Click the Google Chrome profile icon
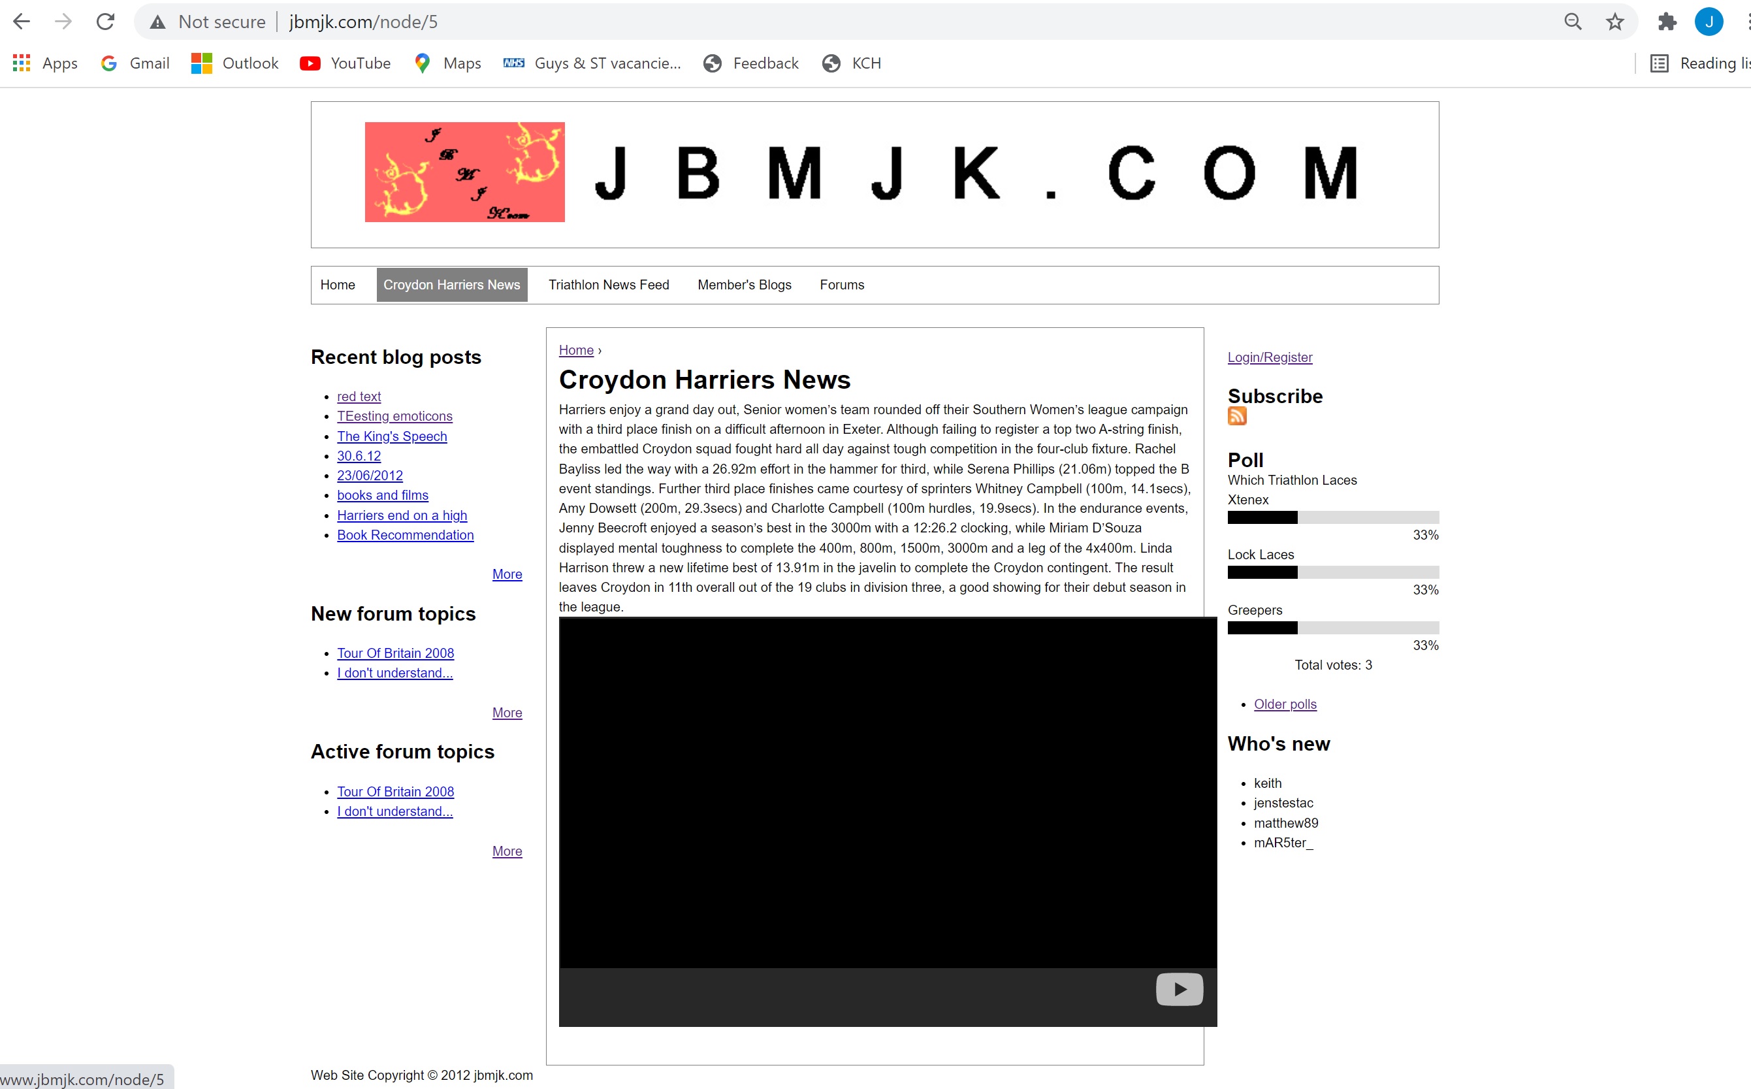1751x1089 pixels. [x=1711, y=22]
